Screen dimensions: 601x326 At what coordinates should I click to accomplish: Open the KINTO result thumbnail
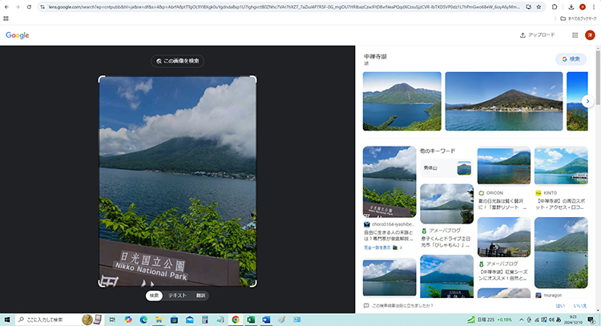point(561,166)
